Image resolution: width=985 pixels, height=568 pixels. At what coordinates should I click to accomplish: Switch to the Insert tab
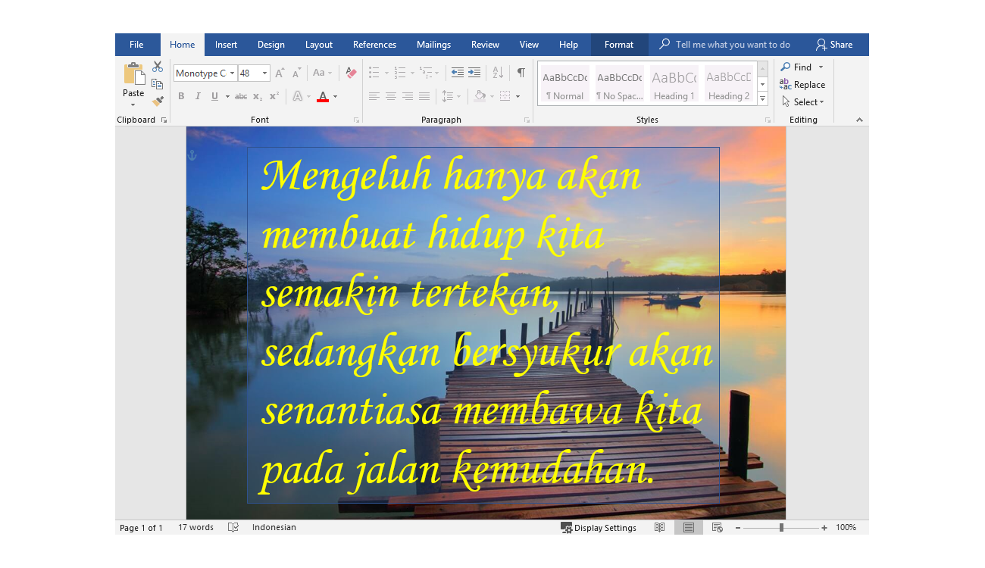226,45
